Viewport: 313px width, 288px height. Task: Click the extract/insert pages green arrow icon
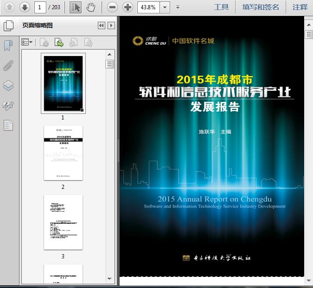[59, 43]
